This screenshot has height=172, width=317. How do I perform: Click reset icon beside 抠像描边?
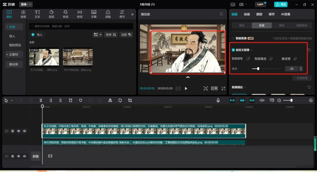[x=309, y=87]
